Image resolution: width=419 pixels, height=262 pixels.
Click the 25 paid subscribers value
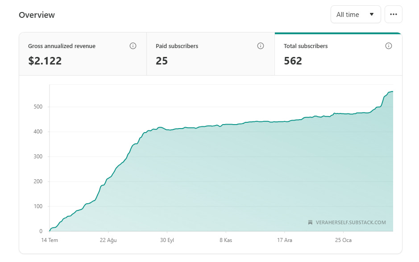pyautogui.click(x=162, y=61)
